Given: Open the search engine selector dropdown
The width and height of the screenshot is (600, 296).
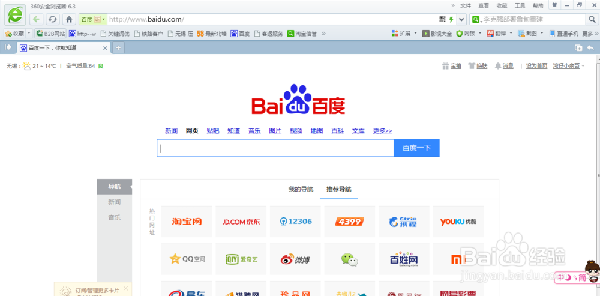Looking at the screenshot, I should tap(476, 19).
